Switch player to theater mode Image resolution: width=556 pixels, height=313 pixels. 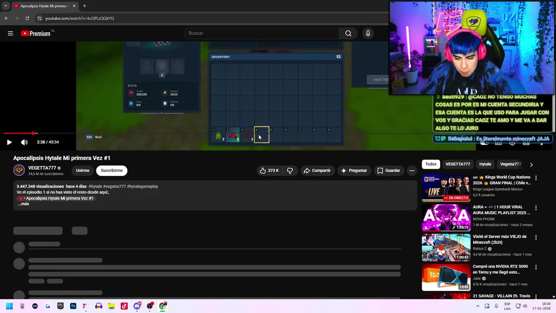pyautogui.click(x=526, y=143)
